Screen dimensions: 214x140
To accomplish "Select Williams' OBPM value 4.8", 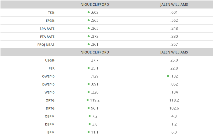I will (174, 116).
